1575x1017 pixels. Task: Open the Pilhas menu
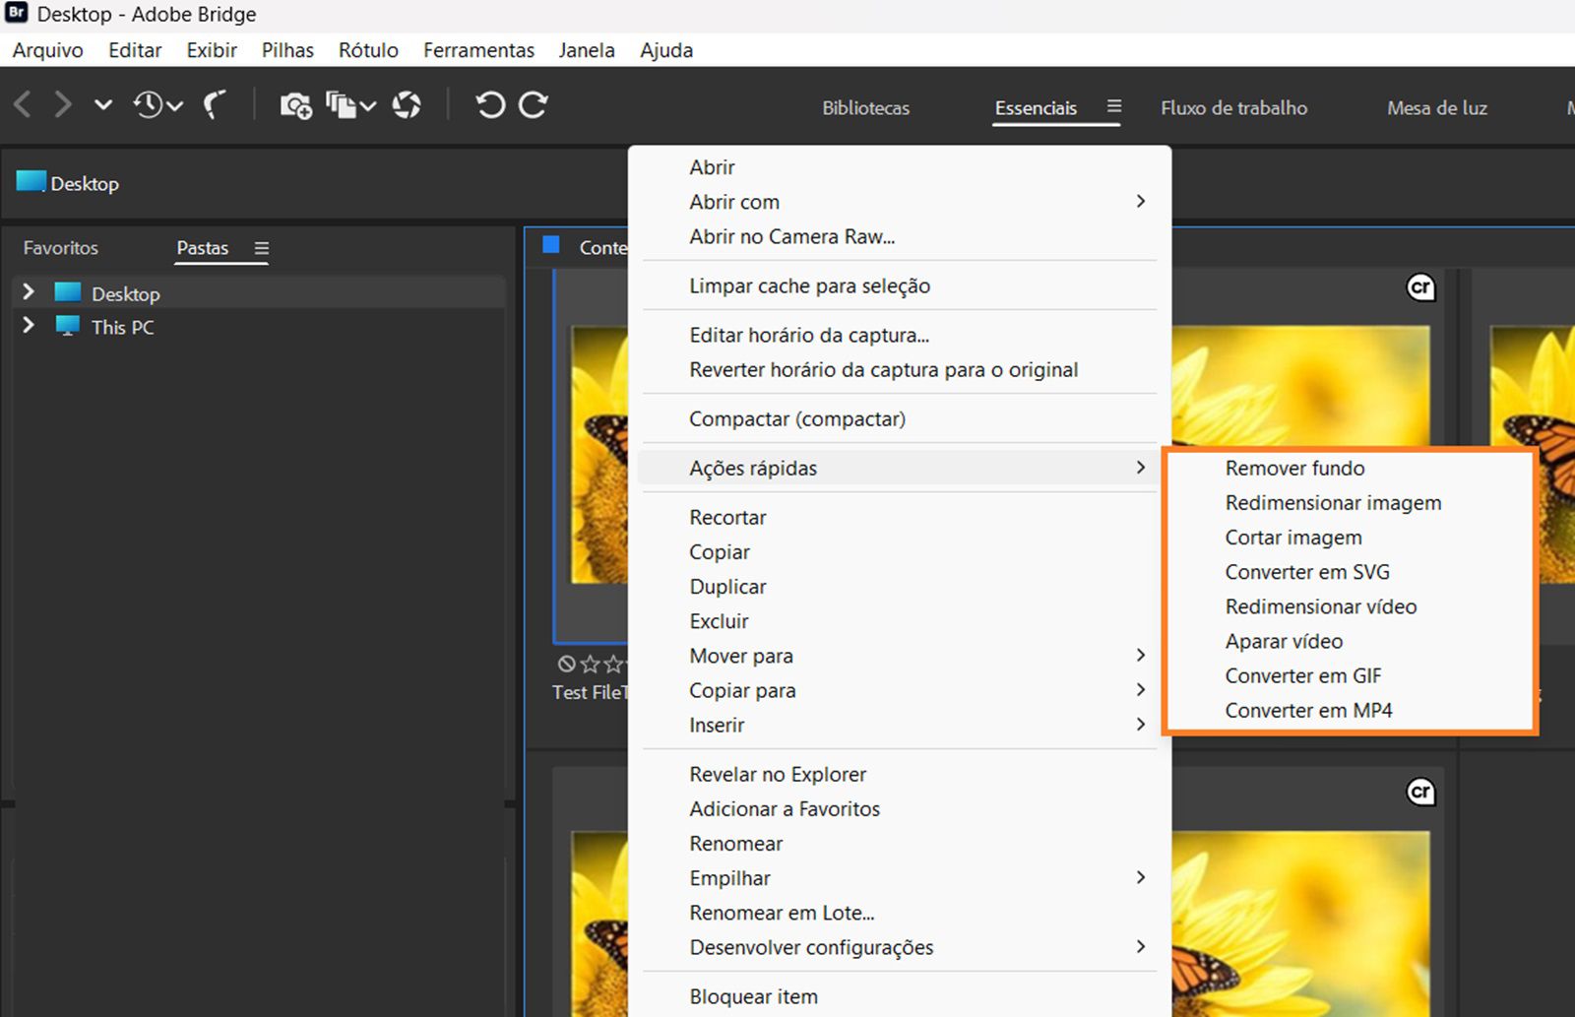tap(287, 50)
